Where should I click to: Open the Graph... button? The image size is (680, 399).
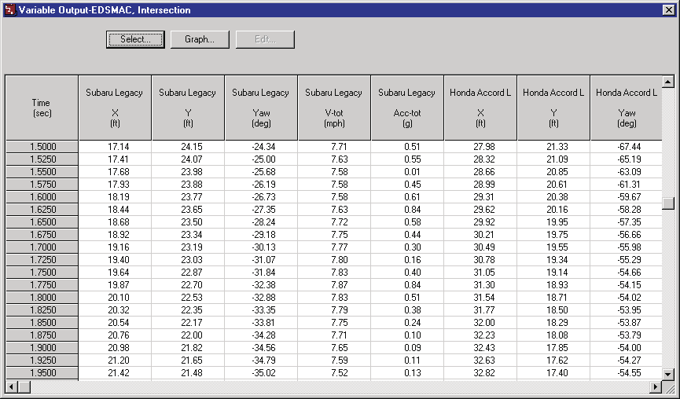coord(200,39)
